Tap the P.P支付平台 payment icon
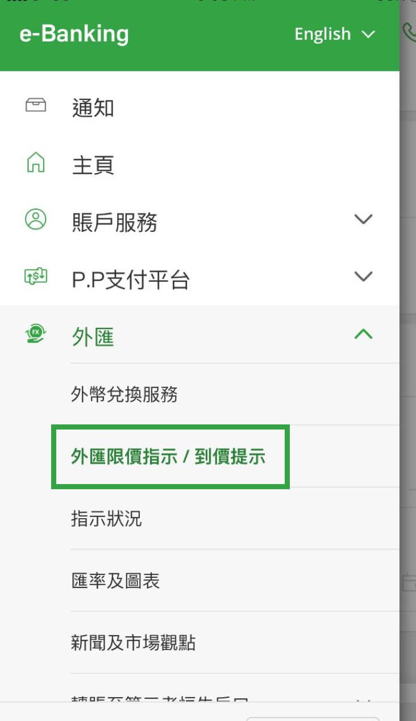The height and width of the screenshot is (721, 416). (x=36, y=277)
